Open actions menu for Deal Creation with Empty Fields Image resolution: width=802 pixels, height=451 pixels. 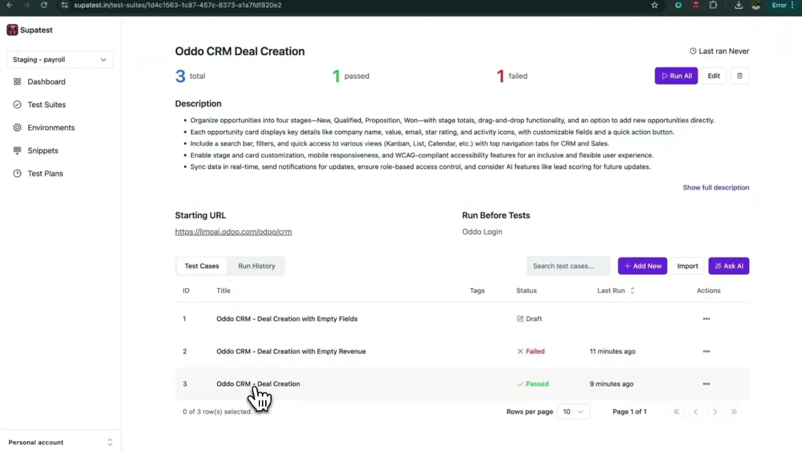click(706, 319)
